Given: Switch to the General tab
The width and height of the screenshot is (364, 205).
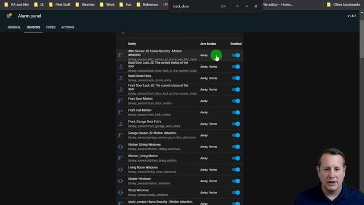Looking at the screenshot, I should tap(14, 27).
